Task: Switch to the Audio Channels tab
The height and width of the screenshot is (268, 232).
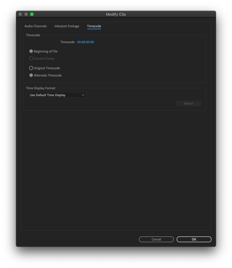Action: click(36, 26)
